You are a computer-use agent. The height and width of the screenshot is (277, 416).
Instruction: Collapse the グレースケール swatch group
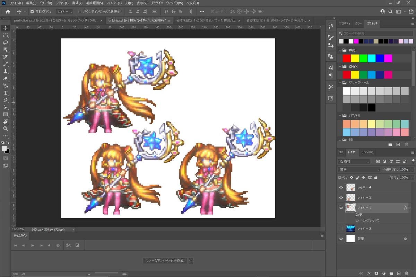pos(339,83)
